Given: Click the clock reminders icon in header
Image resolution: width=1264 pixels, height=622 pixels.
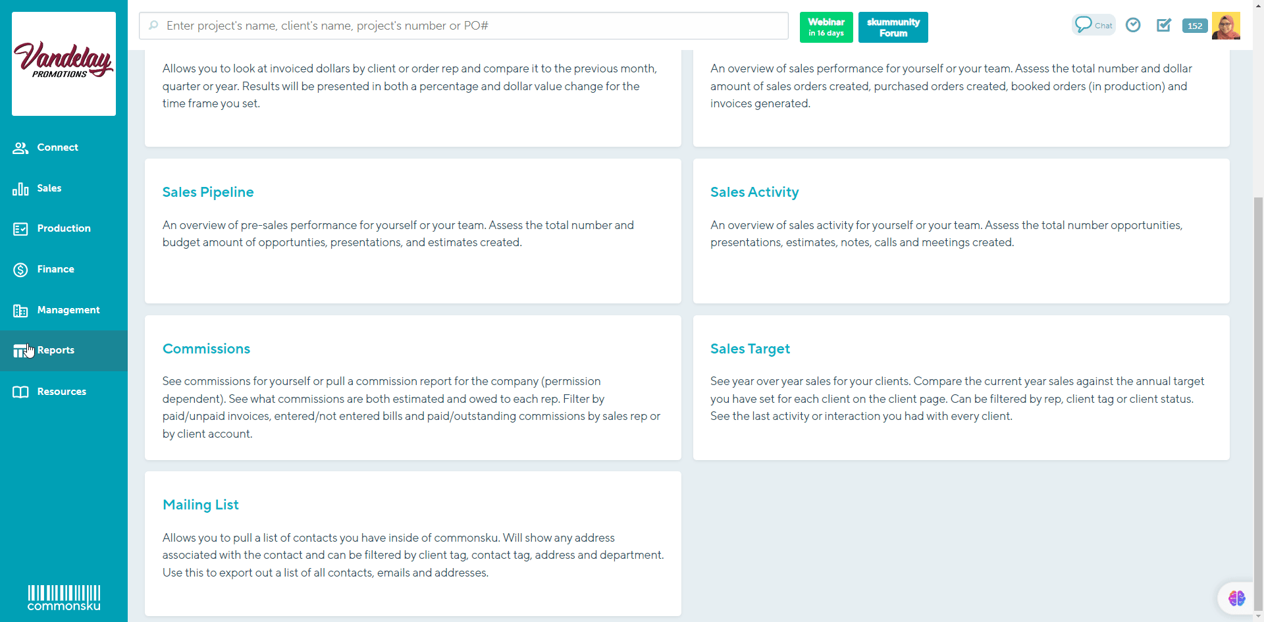Looking at the screenshot, I should 1133,25.
